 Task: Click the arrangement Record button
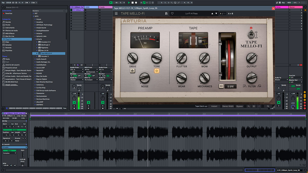[136, 2]
